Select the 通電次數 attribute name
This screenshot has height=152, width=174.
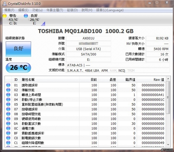point(28,128)
